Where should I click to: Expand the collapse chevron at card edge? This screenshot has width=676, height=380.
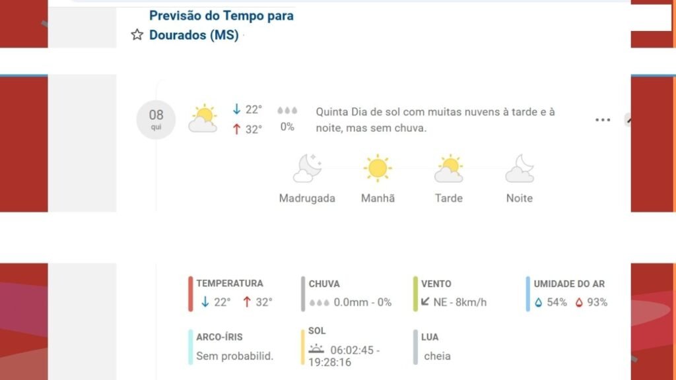click(x=628, y=120)
